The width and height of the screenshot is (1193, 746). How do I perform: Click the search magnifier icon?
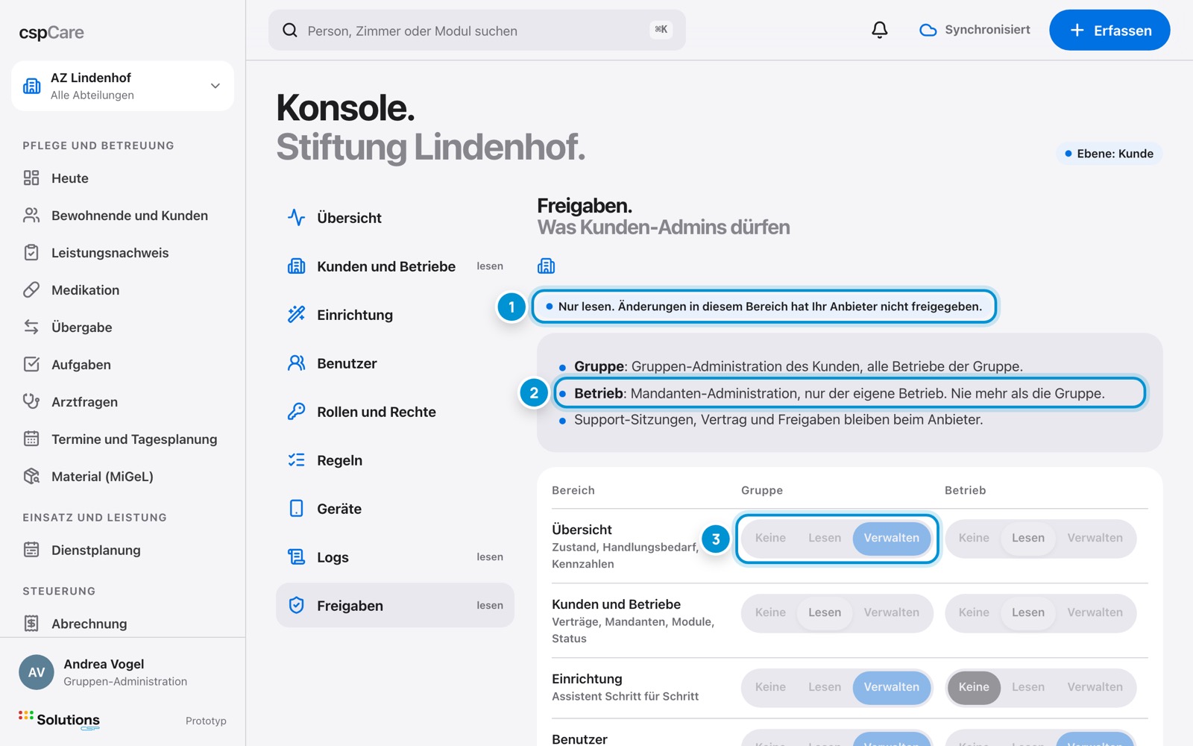(290, 30)
